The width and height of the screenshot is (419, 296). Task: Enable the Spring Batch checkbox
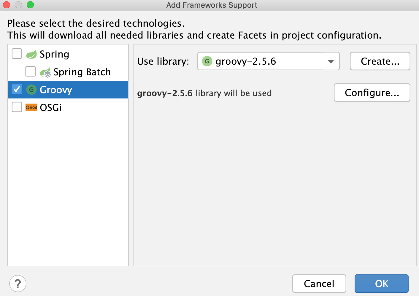[x=31, y=71]
